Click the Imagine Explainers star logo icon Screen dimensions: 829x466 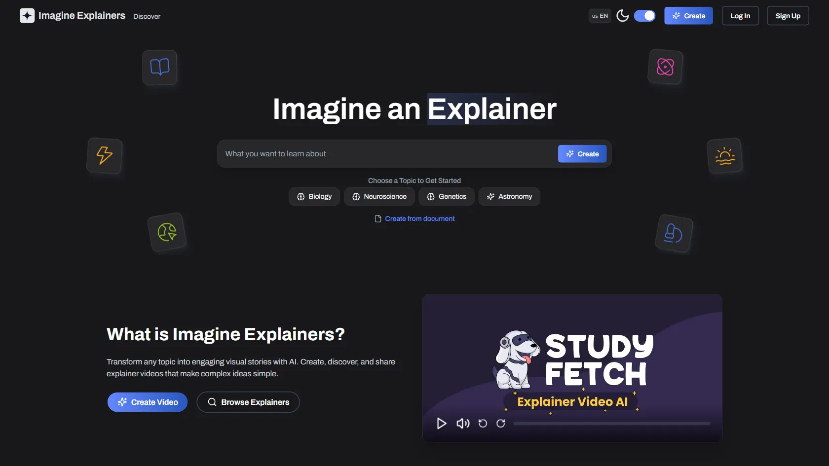[x=27, y=16]
